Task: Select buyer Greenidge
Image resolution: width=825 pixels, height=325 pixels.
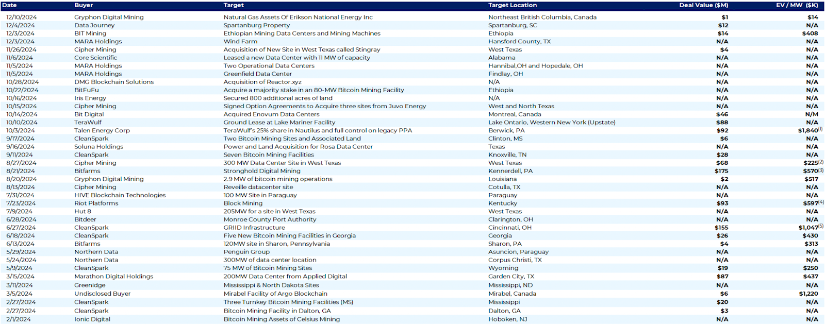Action: tap(90, 285)
